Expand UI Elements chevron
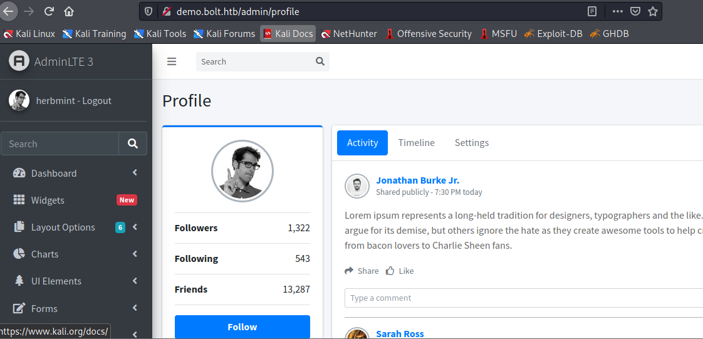This screenshot has height=339, width=703. pos(135,281)
